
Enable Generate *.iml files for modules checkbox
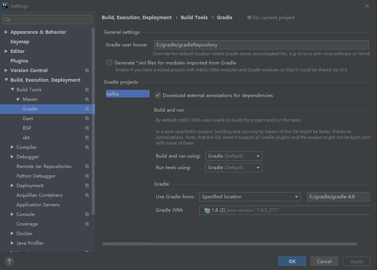point(109,63)
